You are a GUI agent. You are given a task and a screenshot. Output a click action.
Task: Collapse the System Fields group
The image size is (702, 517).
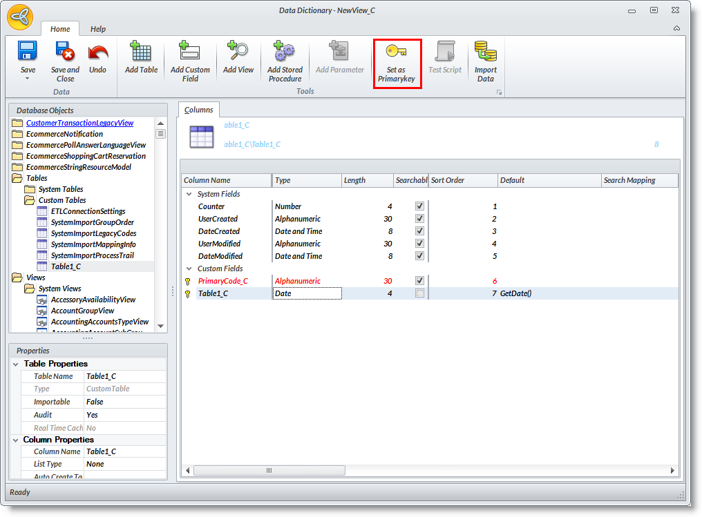(x=189, y=194)
